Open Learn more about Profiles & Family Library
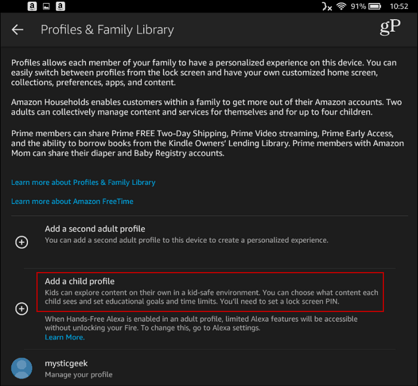 83,183
